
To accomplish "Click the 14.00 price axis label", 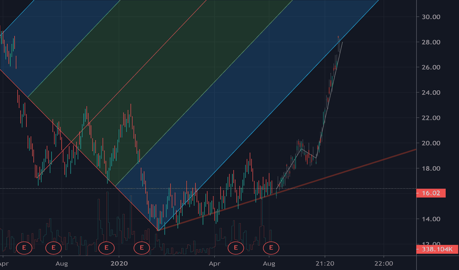I will [x=431, y=219].
